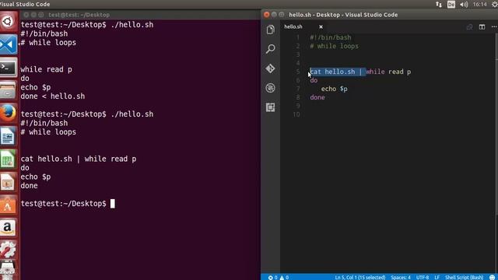
Task: Click the network indicator in top panel
Action: [439, 5]
